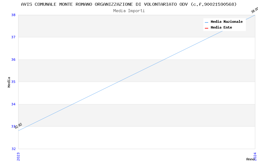Click the red Media Ente legend swatch
This screenshot has height=167, width=258.
coord(206,28)
